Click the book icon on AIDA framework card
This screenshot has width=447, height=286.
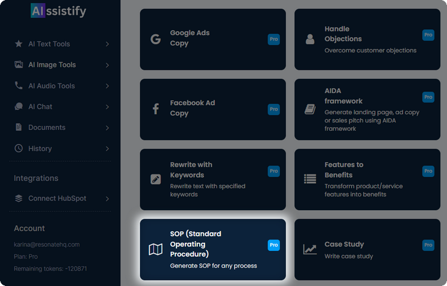310,109
